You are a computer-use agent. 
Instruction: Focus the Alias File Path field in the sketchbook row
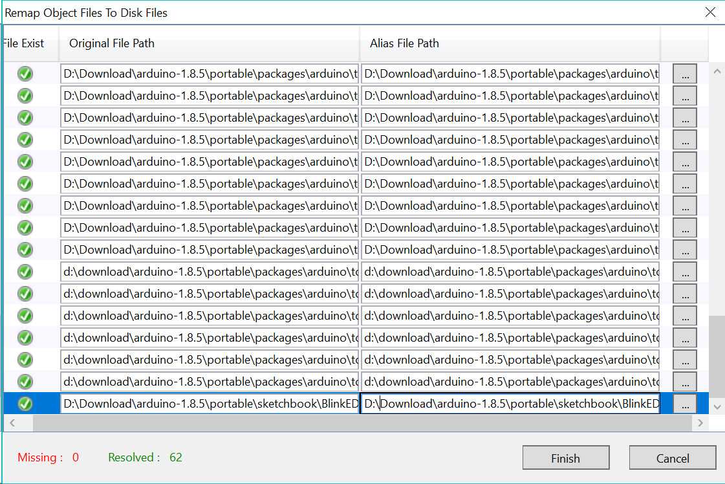(510, 404)
